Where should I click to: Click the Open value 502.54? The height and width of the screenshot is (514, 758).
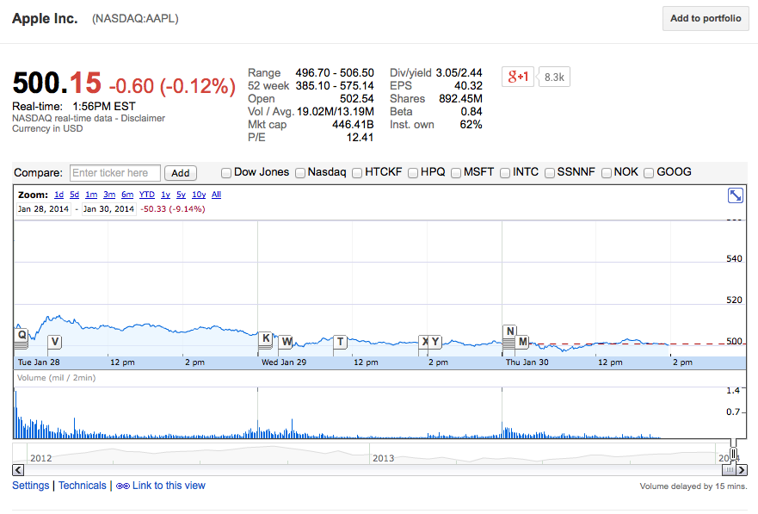point(357,99)
